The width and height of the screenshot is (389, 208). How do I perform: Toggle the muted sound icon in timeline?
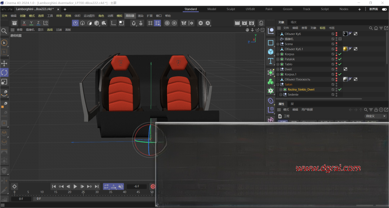[x=121, y=186]
